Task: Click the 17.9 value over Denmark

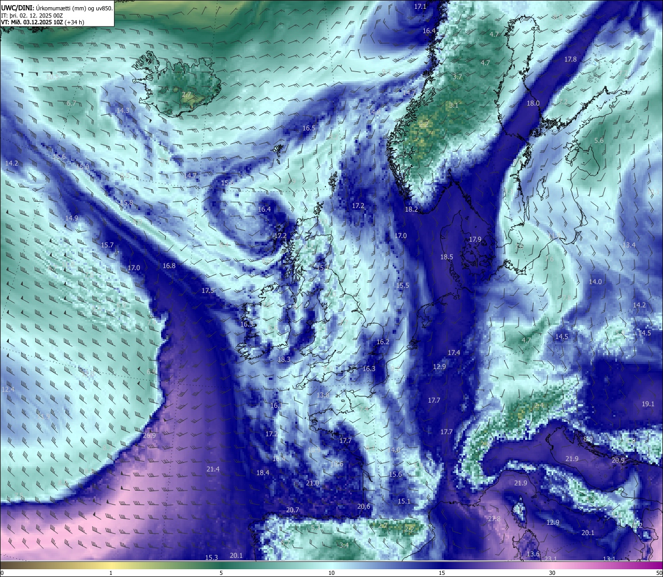Action: [x=475, y=240]
